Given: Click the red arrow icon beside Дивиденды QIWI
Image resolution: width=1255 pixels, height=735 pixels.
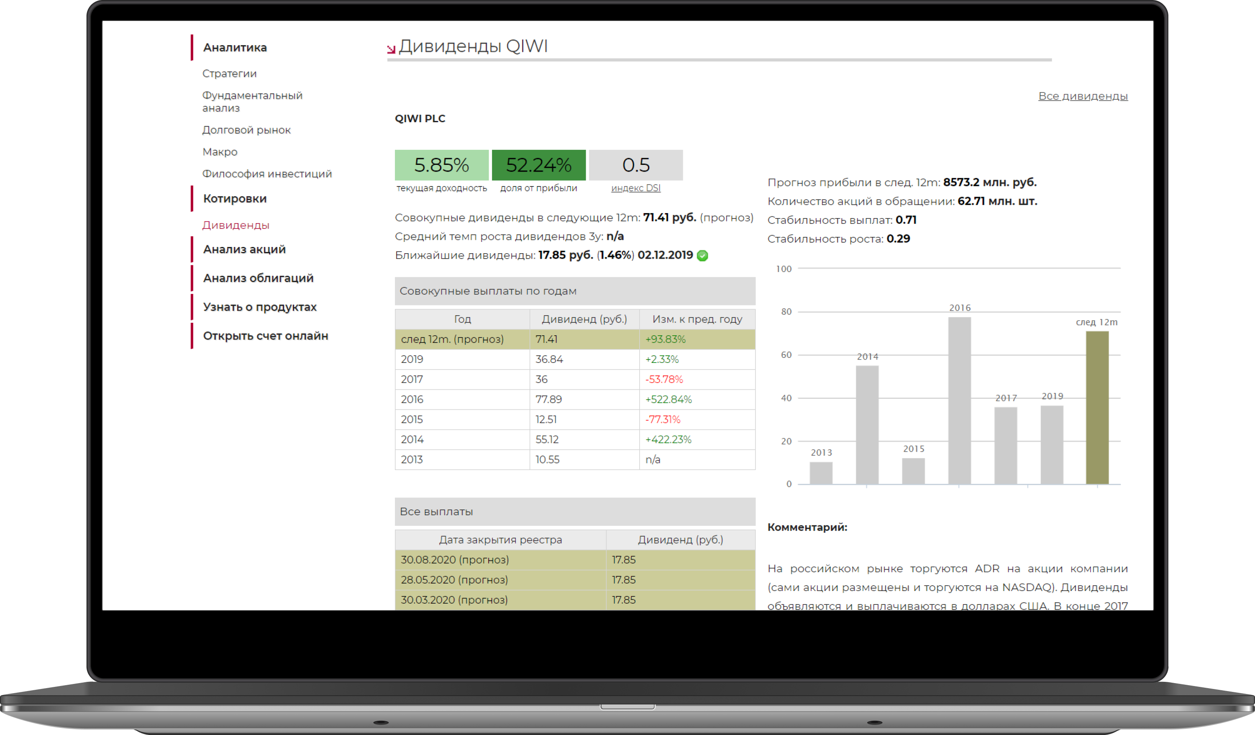Looking at the screenshot, I should point(391,49).
